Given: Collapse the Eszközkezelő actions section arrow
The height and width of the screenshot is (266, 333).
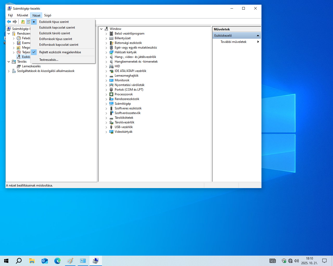Looking at the screenshot, I should [x=258, y=36].
